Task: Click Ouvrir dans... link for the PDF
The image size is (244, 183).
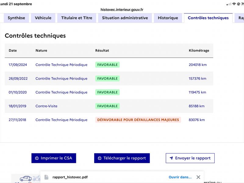Action: [x=180, y=177]
